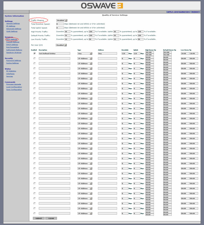204x225 pixels.
Task: View Interfaces status page
Action: coord(10,74)
